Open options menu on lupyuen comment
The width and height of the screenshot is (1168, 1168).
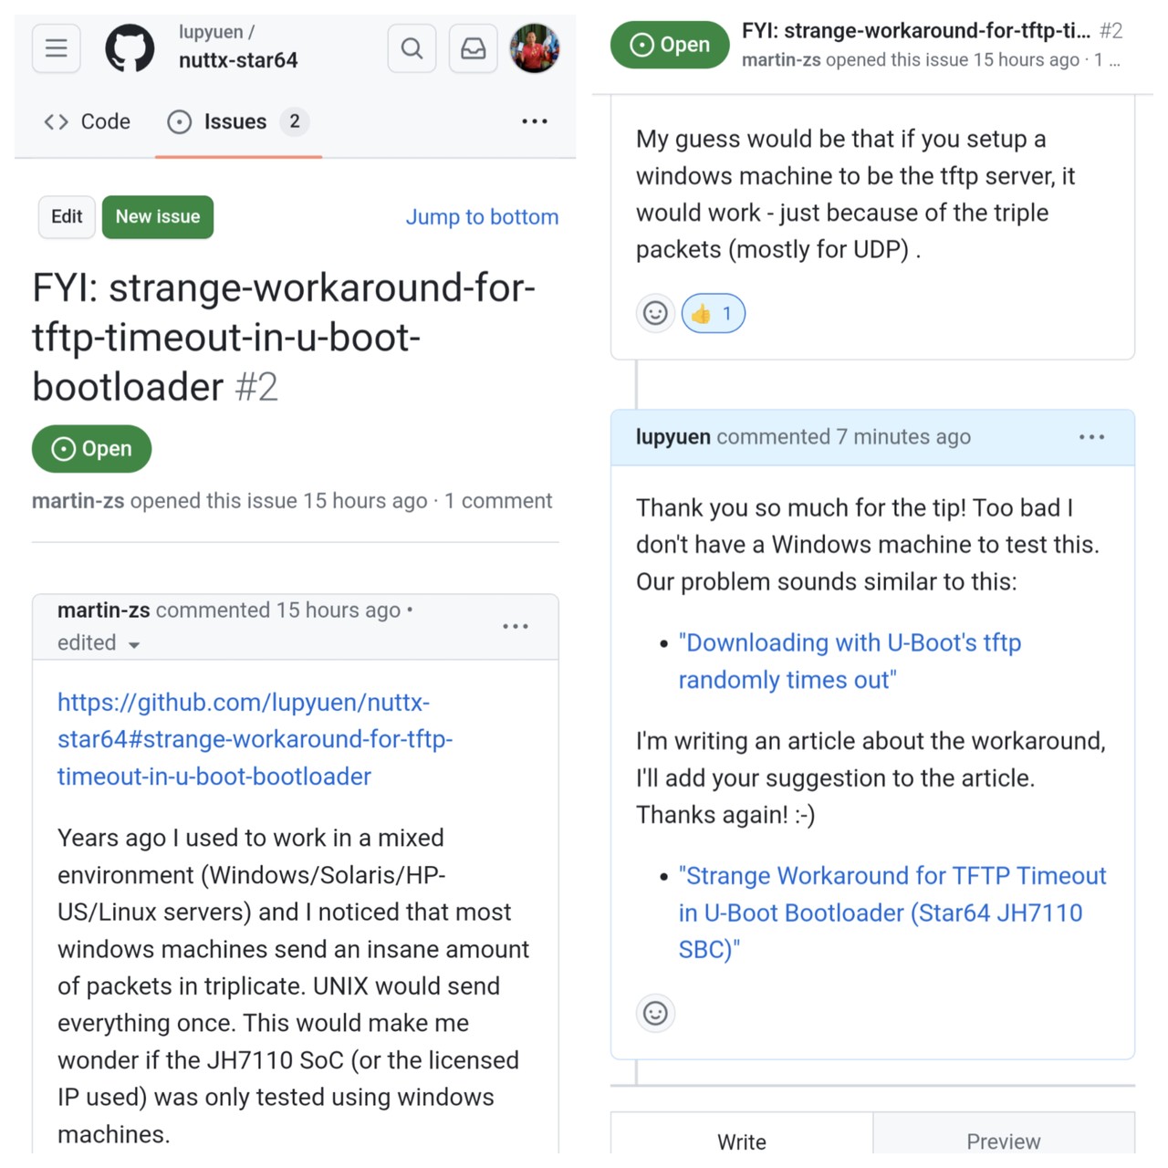(x=1091, y=437)
